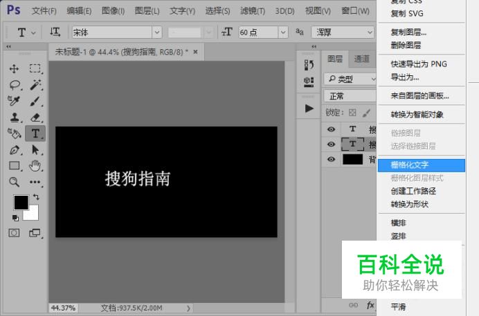This screenshot has width=479, height=316.
Task: Open the anti-aliasing dropdown 浑厚
Action: click(x=343, y=32)
